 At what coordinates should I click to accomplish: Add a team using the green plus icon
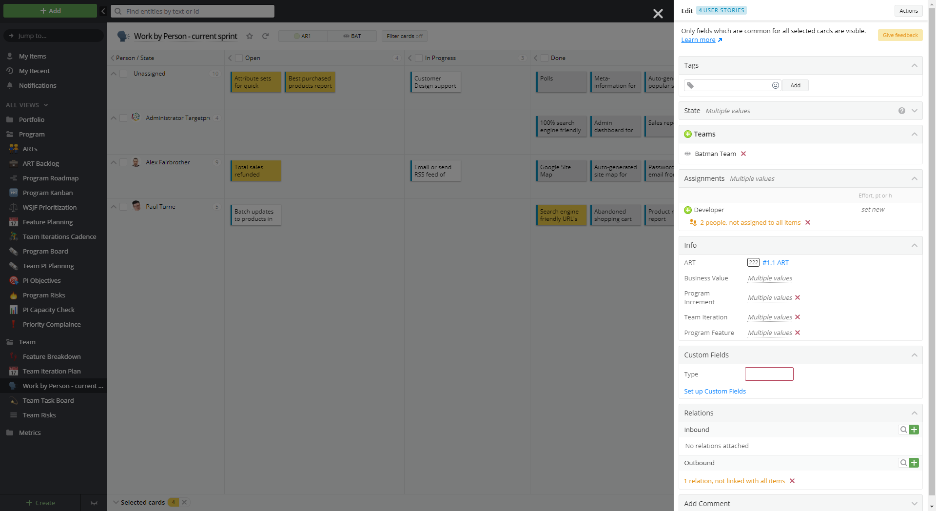(688, 134)
